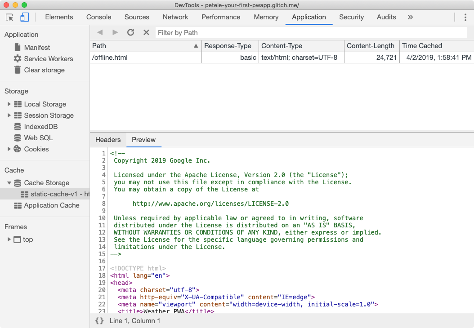Image resolution: width=474 pixels, height=328 pixels.
Task: Open the DevTools three-dot customize menu
Action: 465,17
